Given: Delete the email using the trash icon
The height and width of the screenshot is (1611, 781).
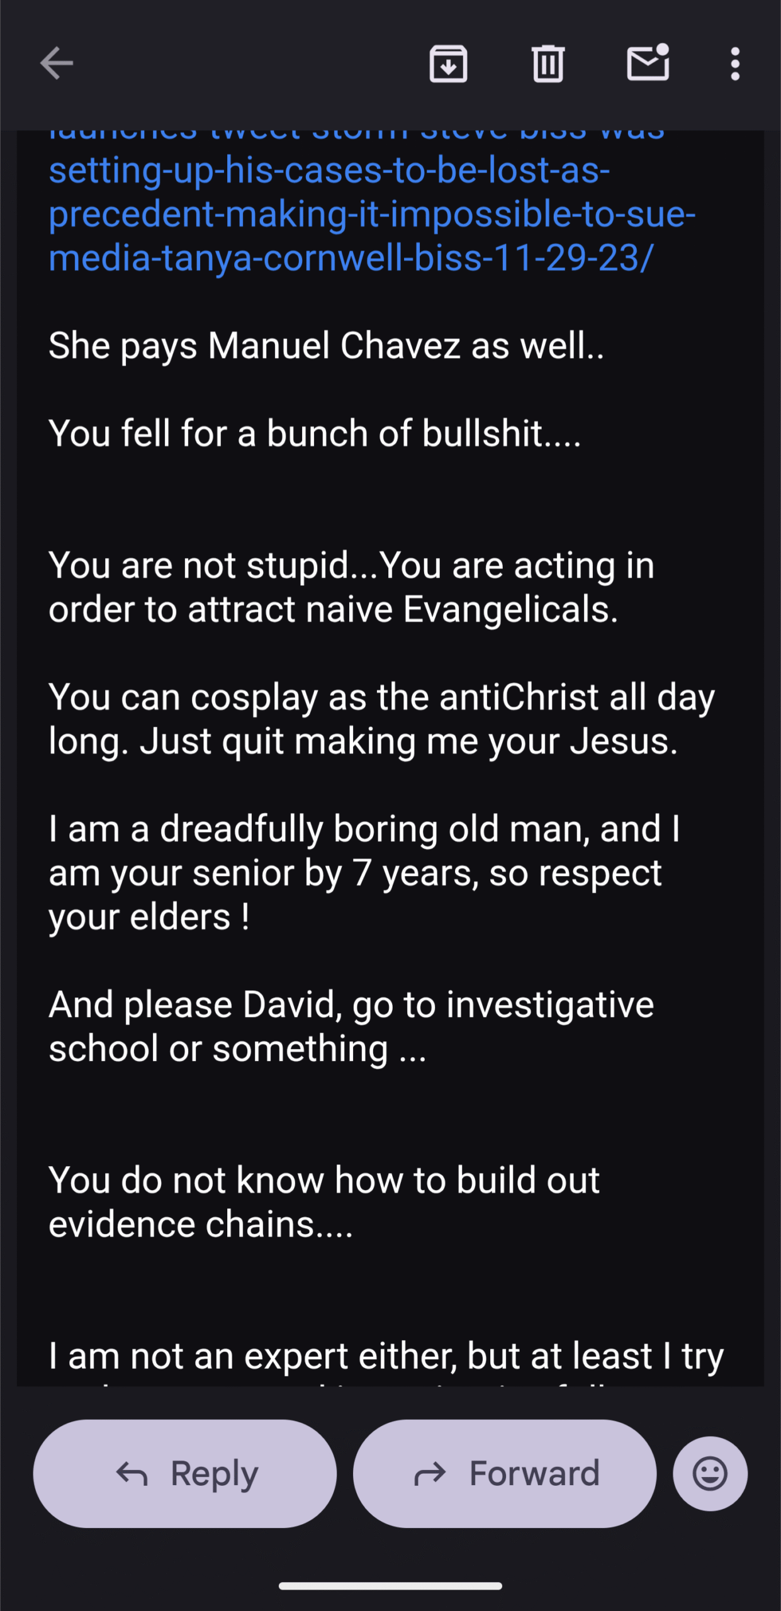Looking at the screenshot, I should 548,64.
